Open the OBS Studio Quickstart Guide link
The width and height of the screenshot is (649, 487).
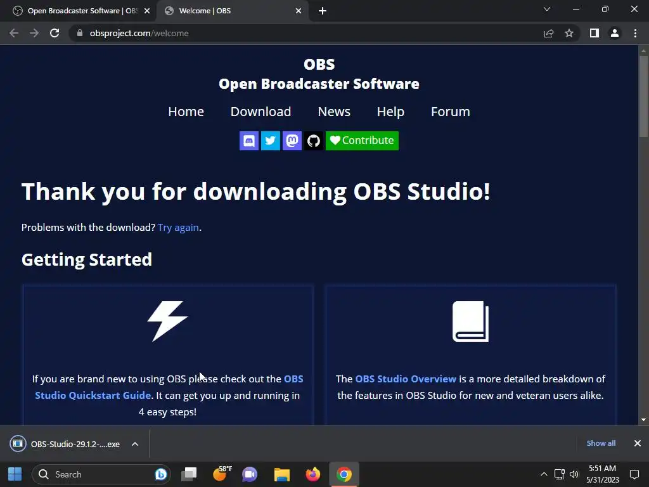[169, 387]
